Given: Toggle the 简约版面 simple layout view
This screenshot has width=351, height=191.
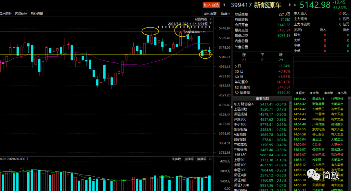Looking at the screenshot, I should 210,14.
